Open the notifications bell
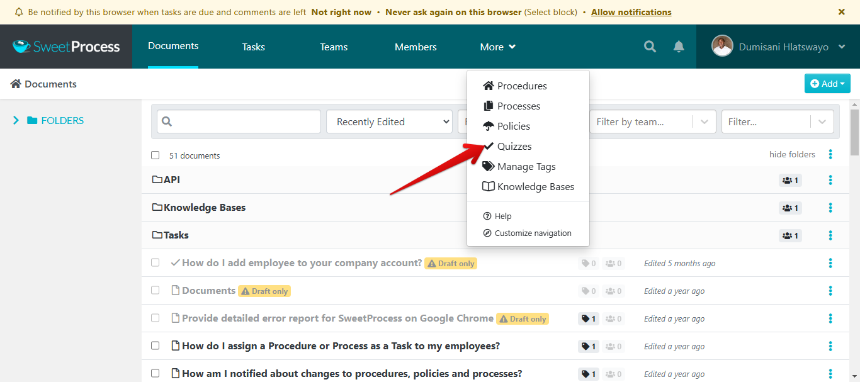This screenshot has width=860, height=382. click(679, 47)
